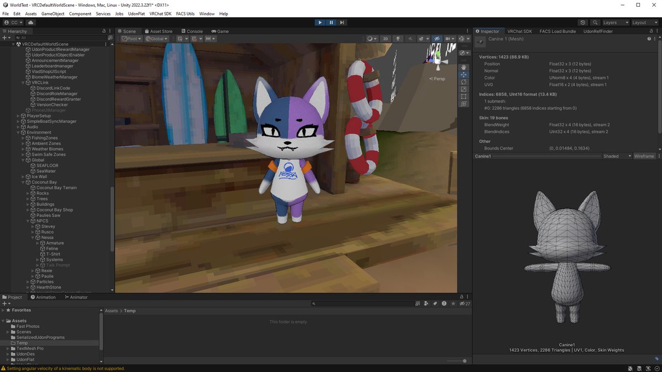Open the Layers dropdown

tap(615, 23)
